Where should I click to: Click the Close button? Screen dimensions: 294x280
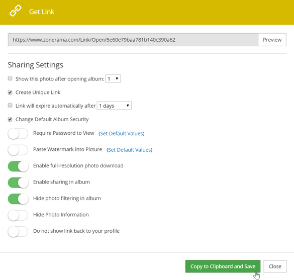click(275, 266)
